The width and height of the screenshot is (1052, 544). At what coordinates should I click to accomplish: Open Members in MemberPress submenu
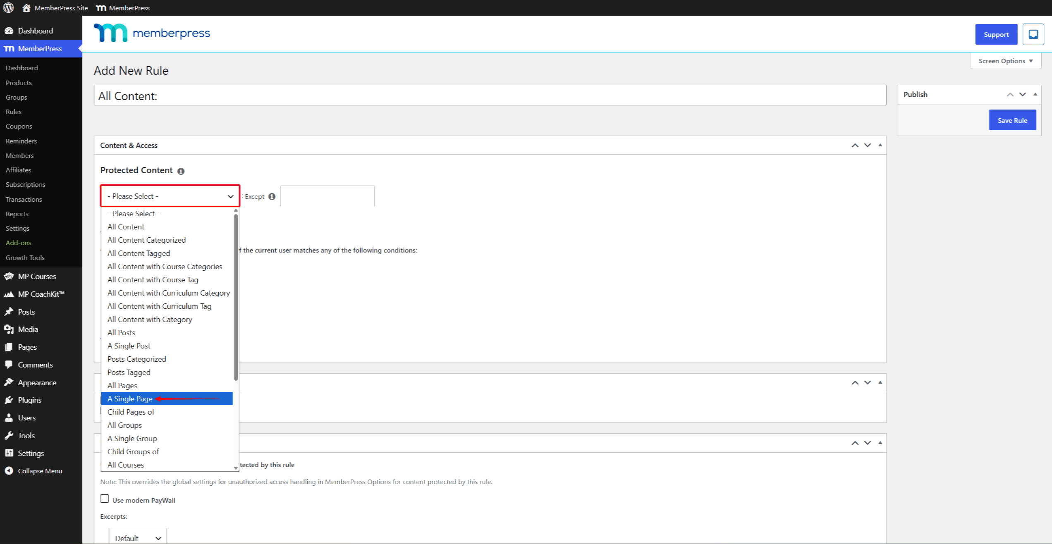click(20, 155)
